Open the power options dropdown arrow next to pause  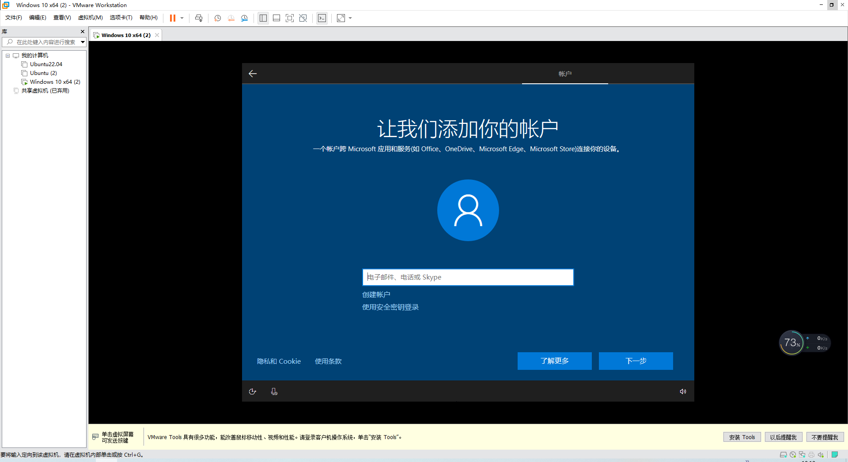pos(182,18)
